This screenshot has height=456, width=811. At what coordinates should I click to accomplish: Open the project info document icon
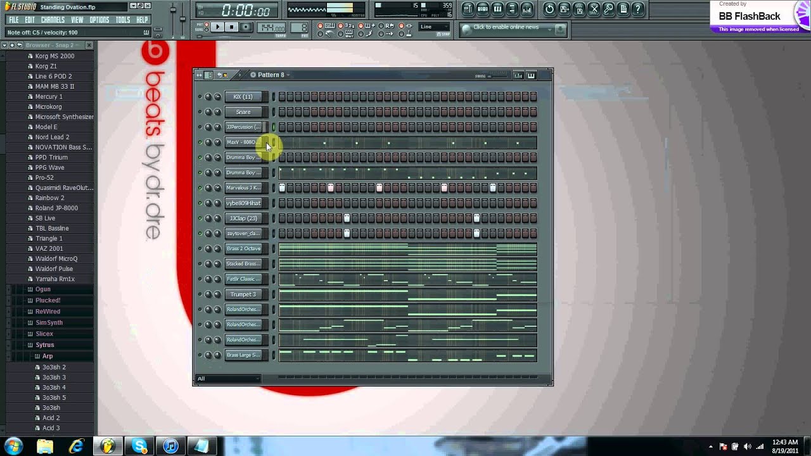[x=623, y=9]
